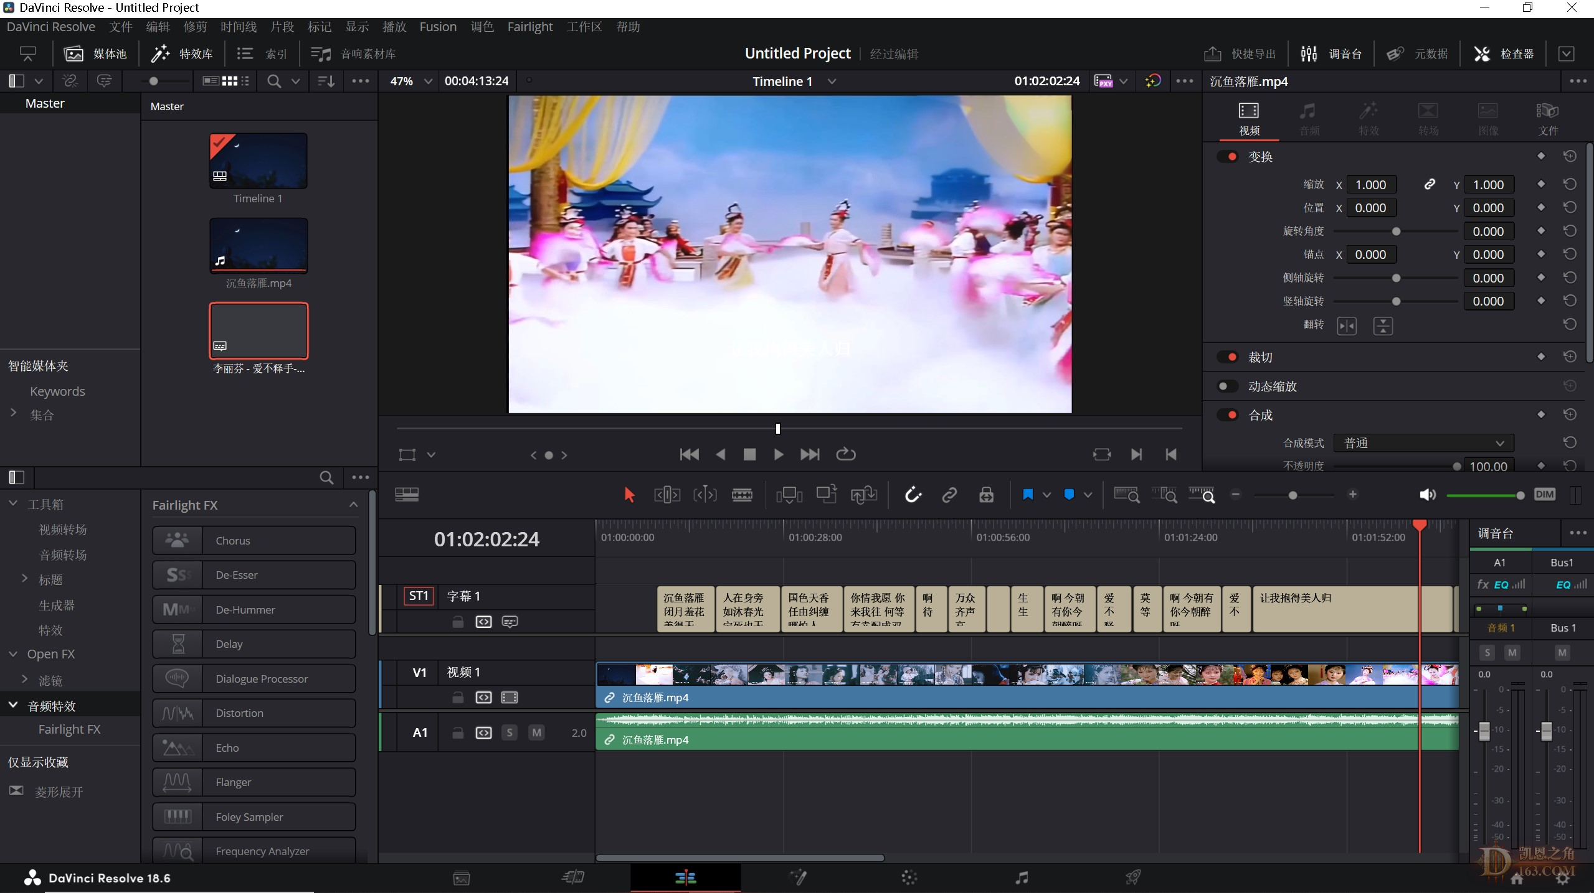The width and height of the screenshot is (1594, 893).
Task: Open the Fusion menu
Action: point(438,27)
